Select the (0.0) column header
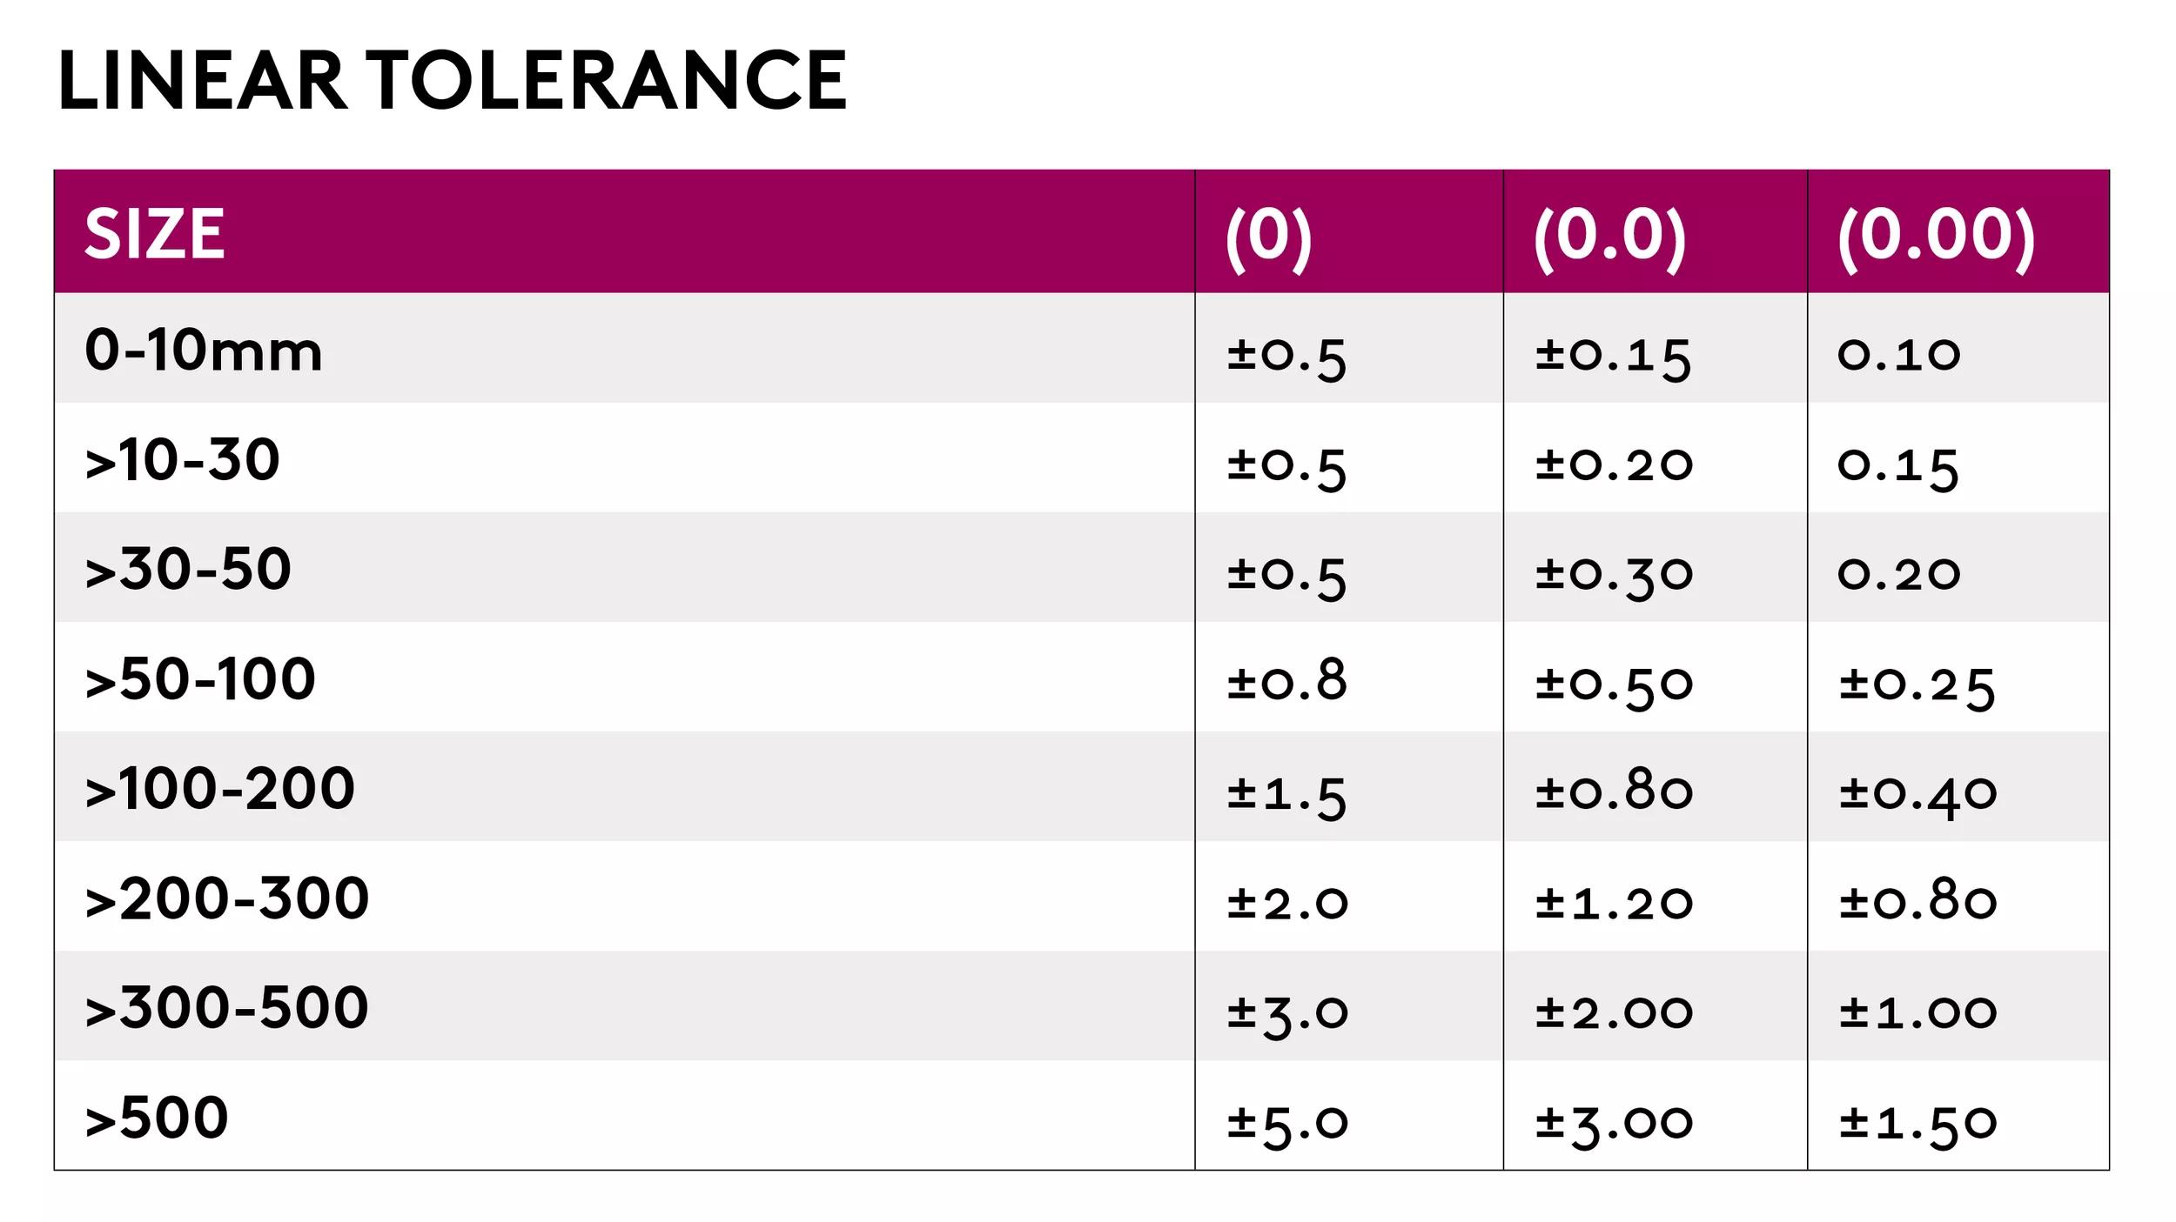2176x1222 pixels. 1609,235
